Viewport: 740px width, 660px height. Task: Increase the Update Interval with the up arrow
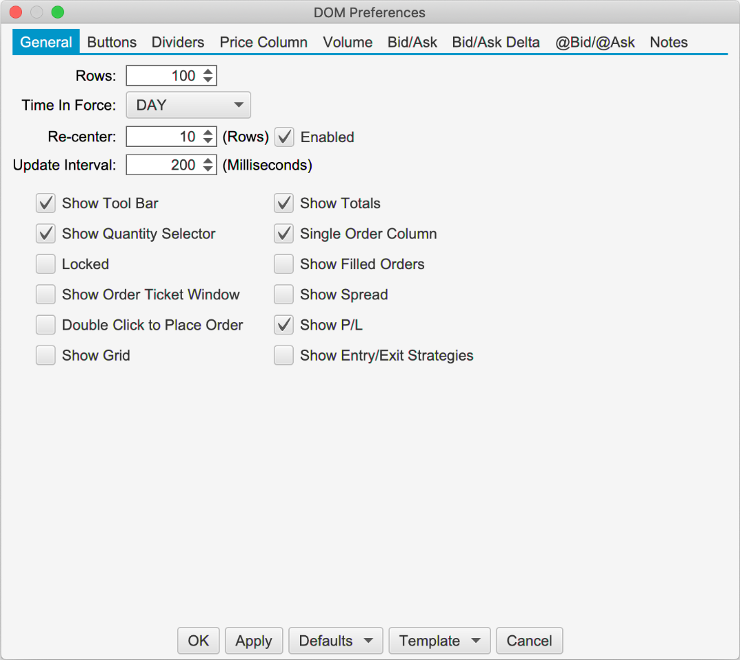[x=208, y=161]
